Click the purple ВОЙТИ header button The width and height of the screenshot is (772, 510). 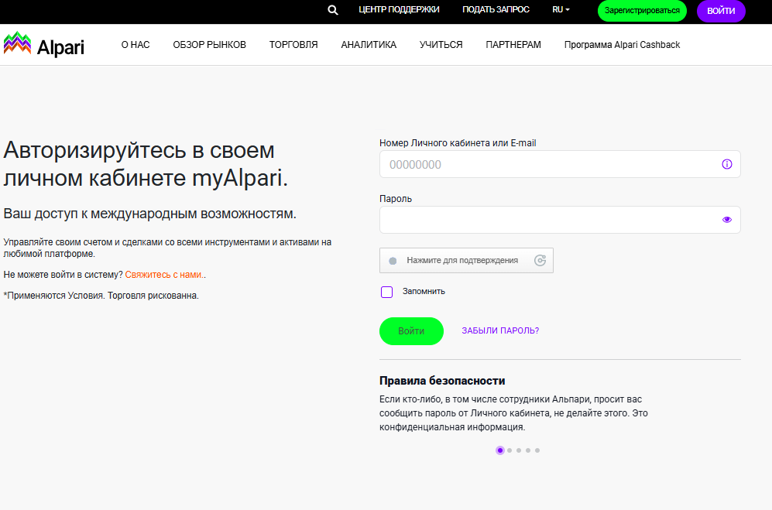click(721, 11)
